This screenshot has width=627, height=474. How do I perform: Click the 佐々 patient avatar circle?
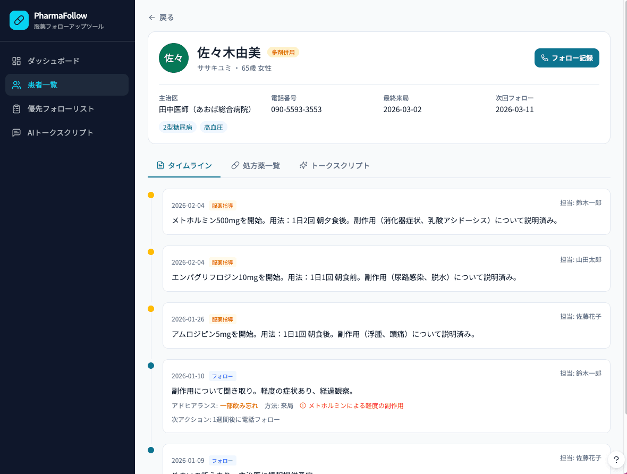click(174, 58)
